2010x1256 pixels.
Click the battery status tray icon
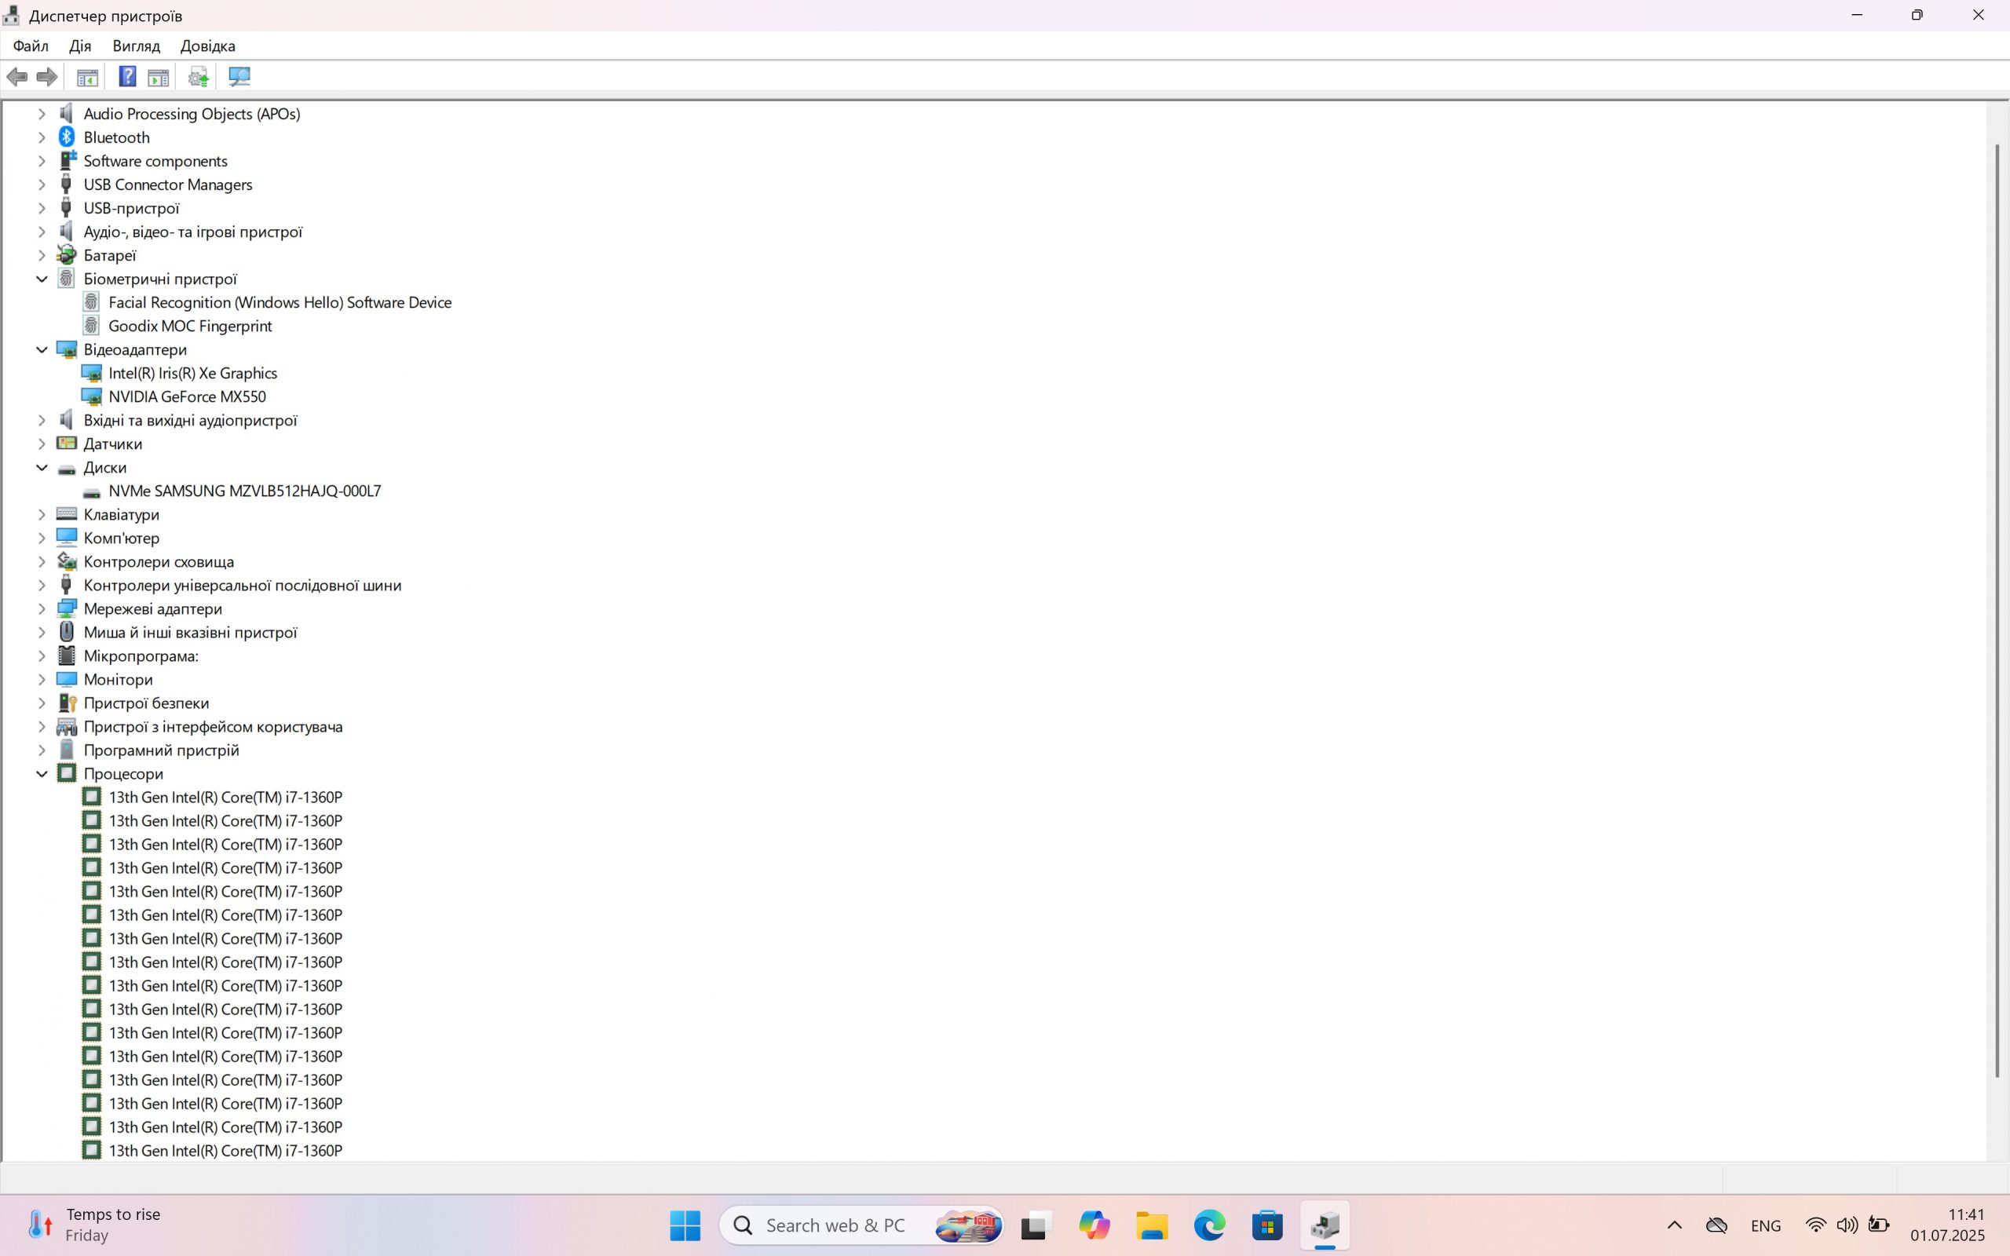pos(1879,1225)
